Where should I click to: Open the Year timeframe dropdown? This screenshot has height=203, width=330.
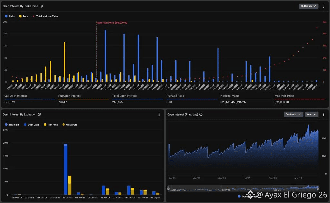point(312,114)
